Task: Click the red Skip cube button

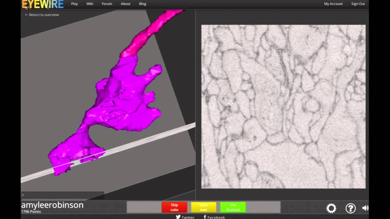Action: 174,207
